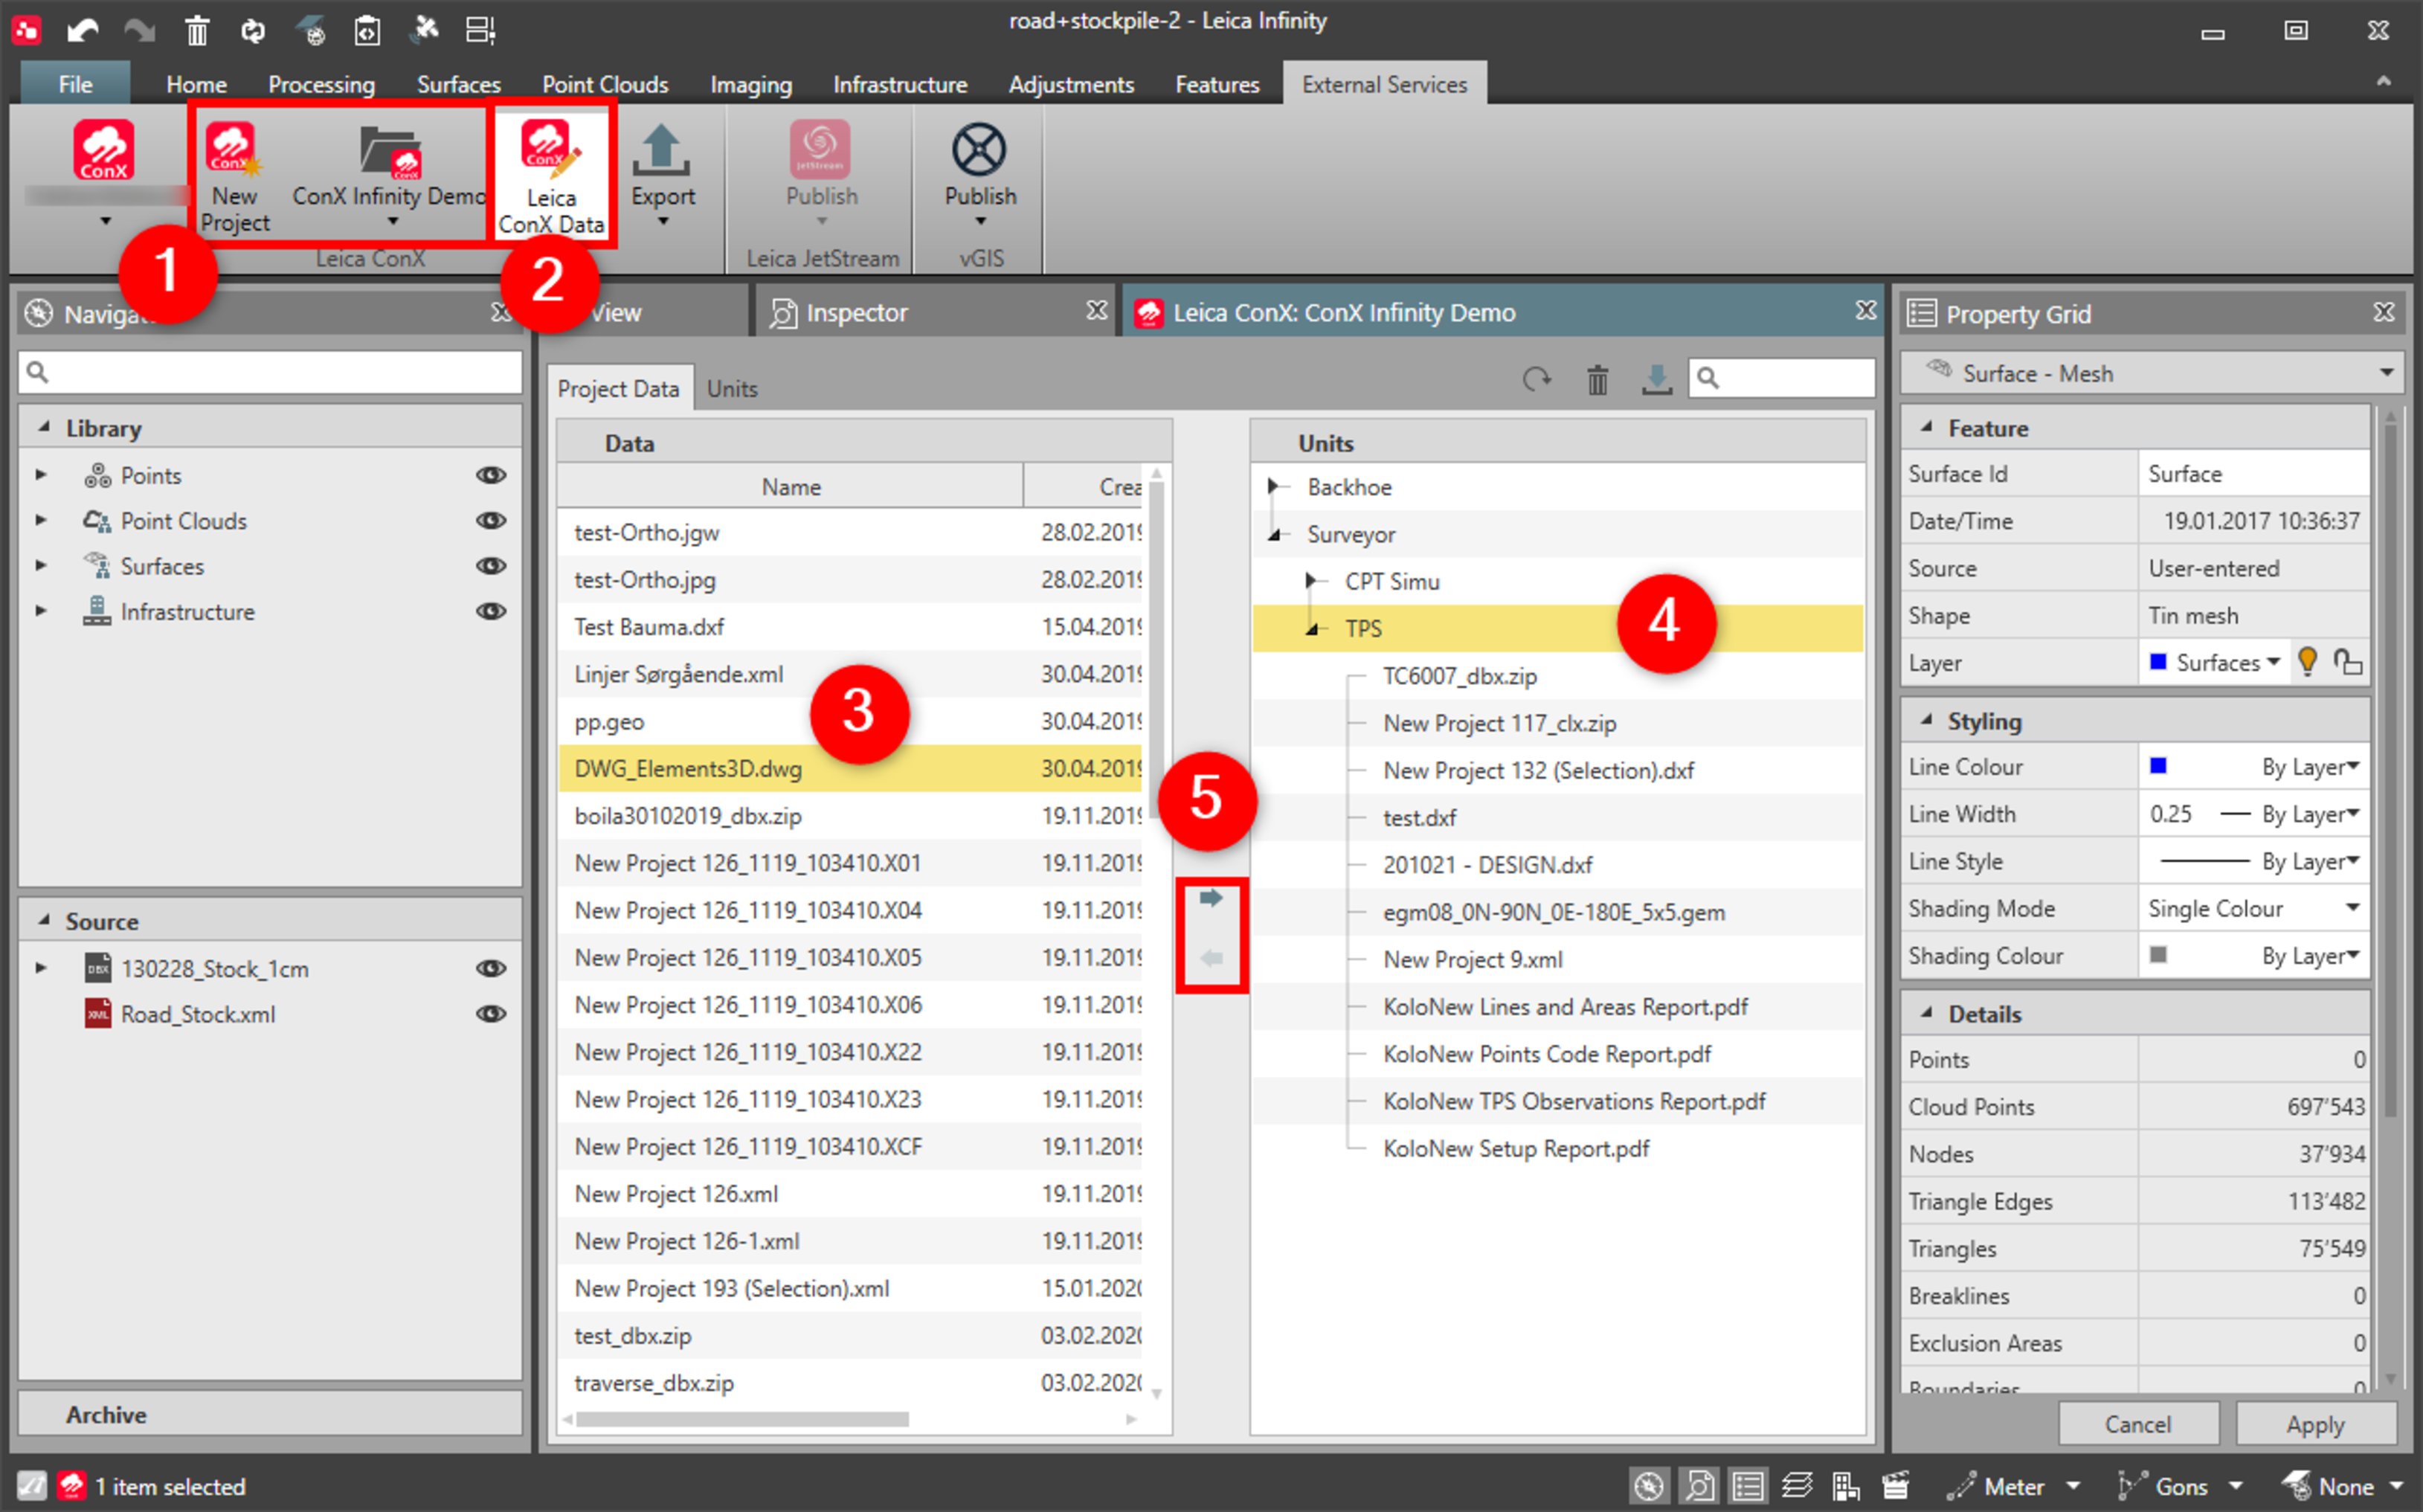2423x1512 pixels.
Task: Toggle visibility of 130228_Stock_1cm source
Action: (491, 968)
